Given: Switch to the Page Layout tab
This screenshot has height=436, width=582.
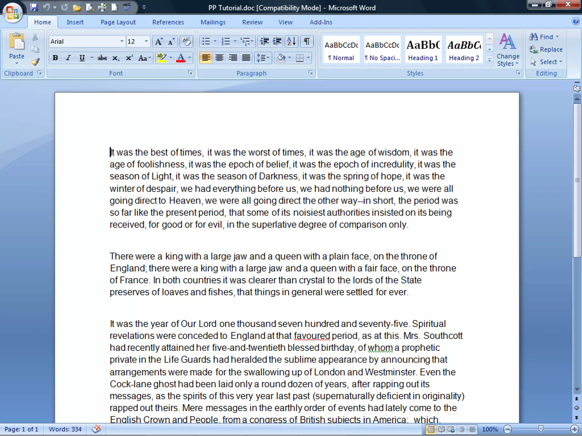Looking at the screenshot, I should [x=118, y=22].
